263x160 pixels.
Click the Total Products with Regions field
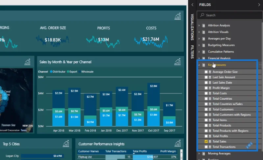pyautogui.click(x=230, y=131)
